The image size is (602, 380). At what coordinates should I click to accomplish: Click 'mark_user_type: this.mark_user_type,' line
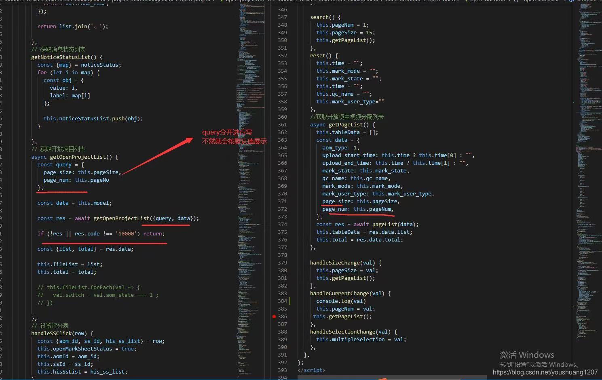coord(378,194)
